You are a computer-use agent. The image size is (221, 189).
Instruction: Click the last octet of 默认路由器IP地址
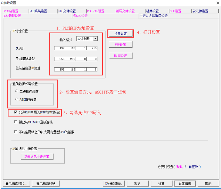[92, 69]
